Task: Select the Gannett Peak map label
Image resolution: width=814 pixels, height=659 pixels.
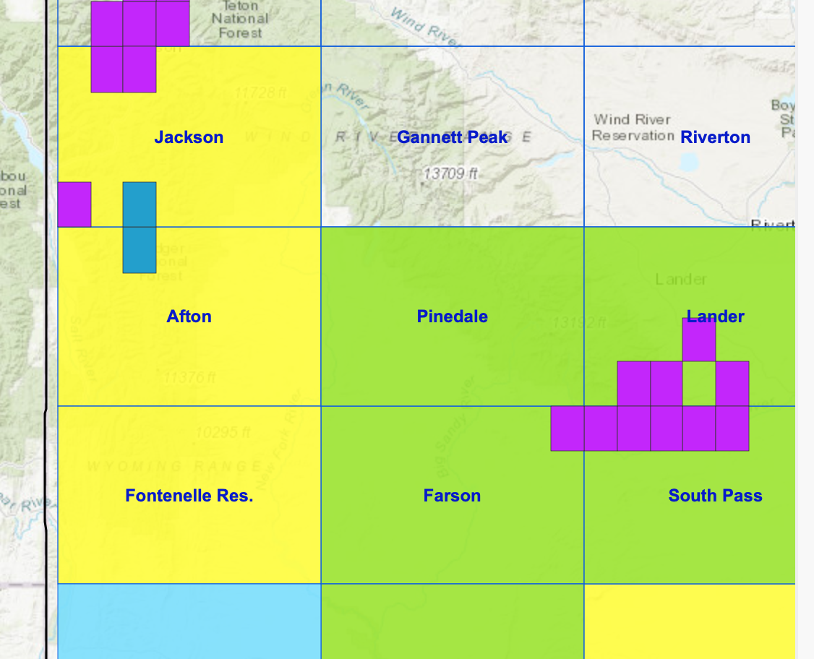Action: point(453,137)
